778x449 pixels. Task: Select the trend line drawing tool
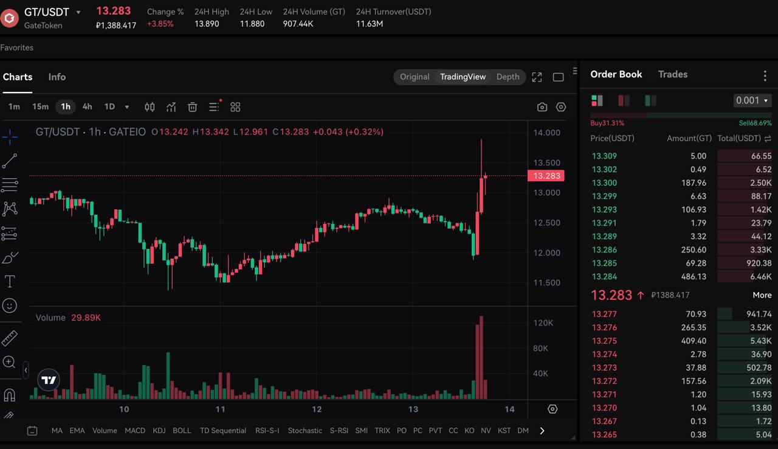pyautogui.click(x=10, y=161)
